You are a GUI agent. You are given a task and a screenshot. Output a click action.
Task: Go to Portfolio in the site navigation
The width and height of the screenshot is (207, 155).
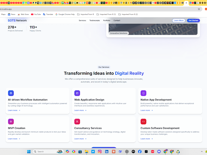coord(107,21)
